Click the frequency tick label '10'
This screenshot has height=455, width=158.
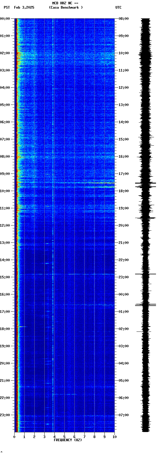pyautogui.click(x=114, y=437)
